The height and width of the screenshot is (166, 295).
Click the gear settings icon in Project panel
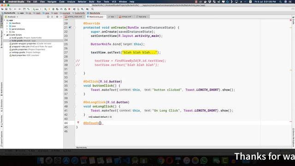pyautogui.click(x=57, y=17)
